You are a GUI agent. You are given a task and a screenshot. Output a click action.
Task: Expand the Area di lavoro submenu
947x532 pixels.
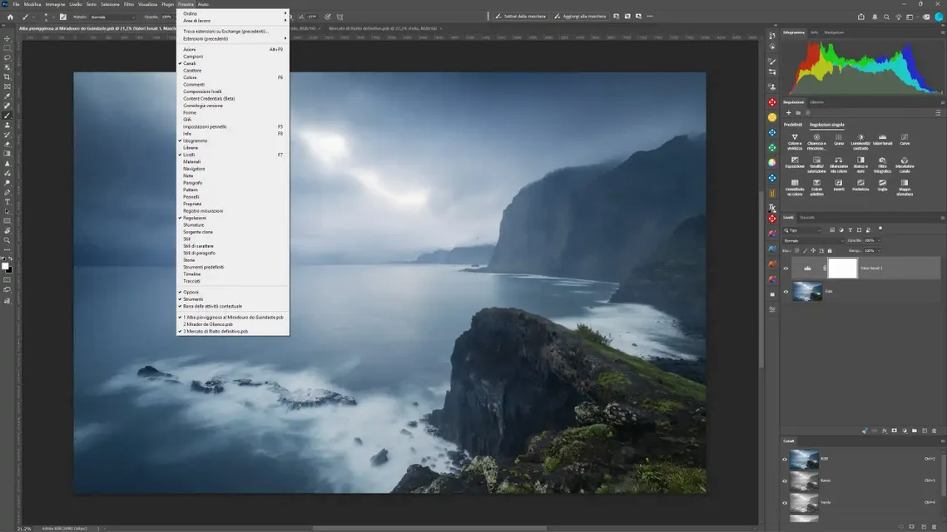(232, 21)
